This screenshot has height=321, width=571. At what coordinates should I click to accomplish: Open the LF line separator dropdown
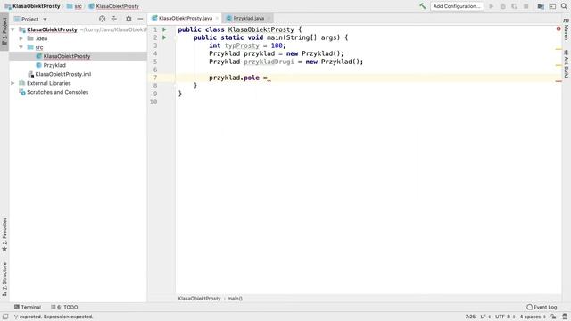coord(485,317)
